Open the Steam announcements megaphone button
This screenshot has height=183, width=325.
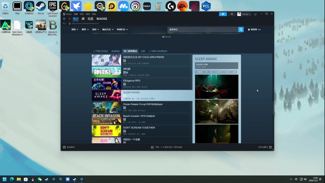(x=223, y=14)
